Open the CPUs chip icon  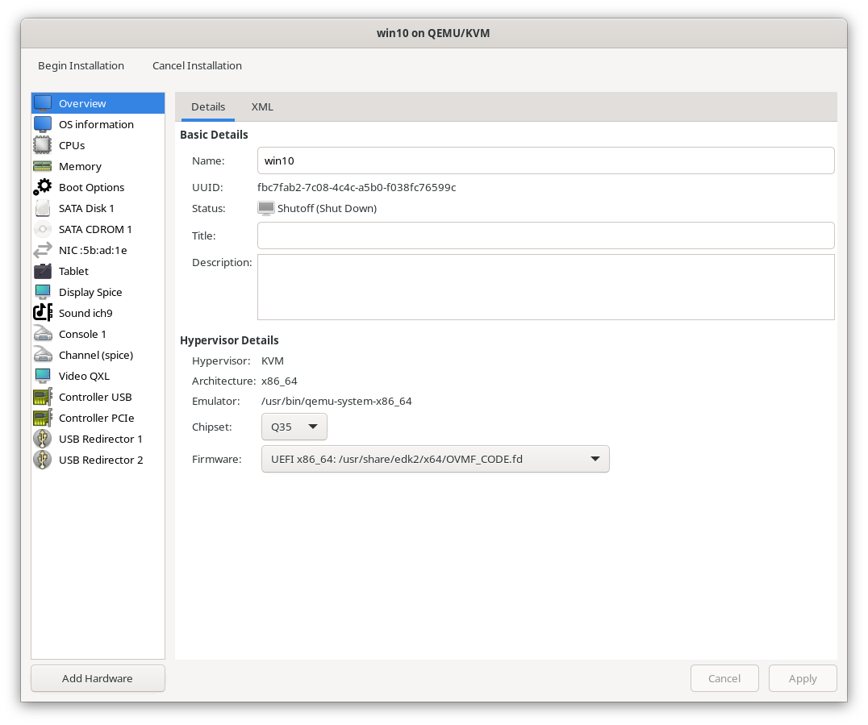point(43,145)
